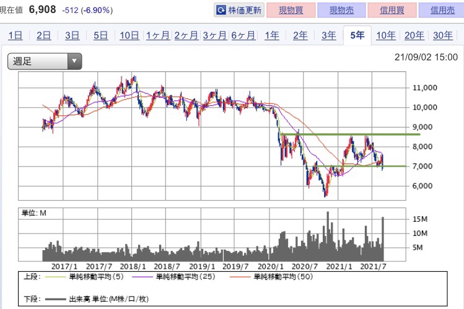Show the 1年 chart range
The width and height of the screenshot is (464, 309).
(272, 35)
